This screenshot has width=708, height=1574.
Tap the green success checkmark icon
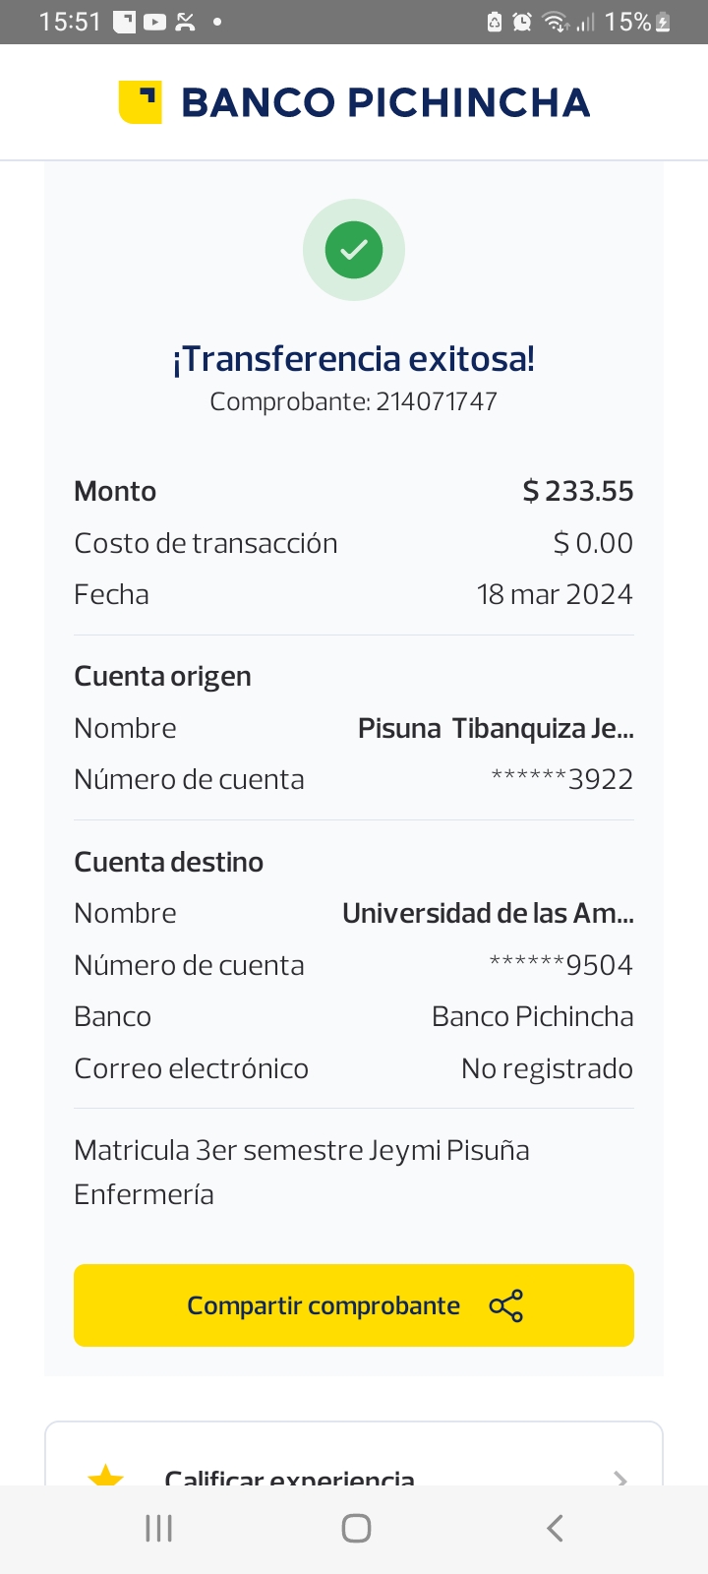(354, 250)
